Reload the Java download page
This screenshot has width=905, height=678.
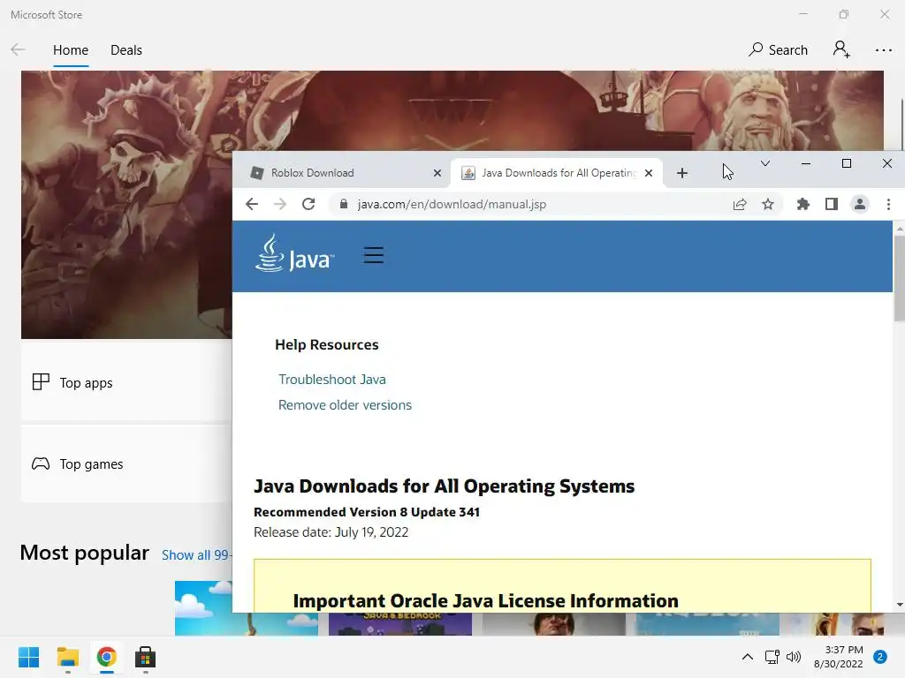pos(308,204)
